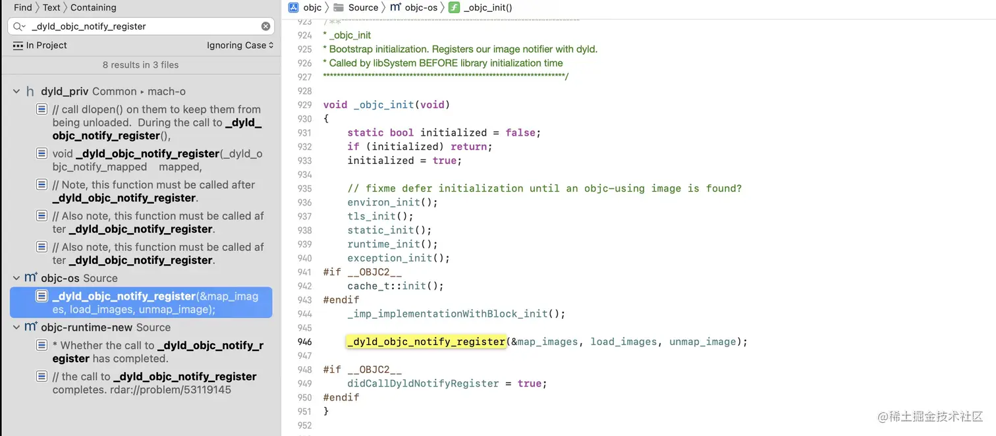Image resolution: width=996 pixels, height=436 pixels.
Task: Click the Source folder in the jump bar
Action: coord(363,7)
